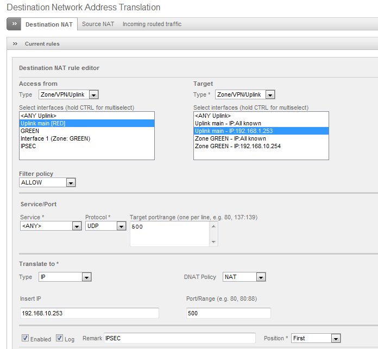
Task: Click the Translate to Port/Range field
Action: 228,313
